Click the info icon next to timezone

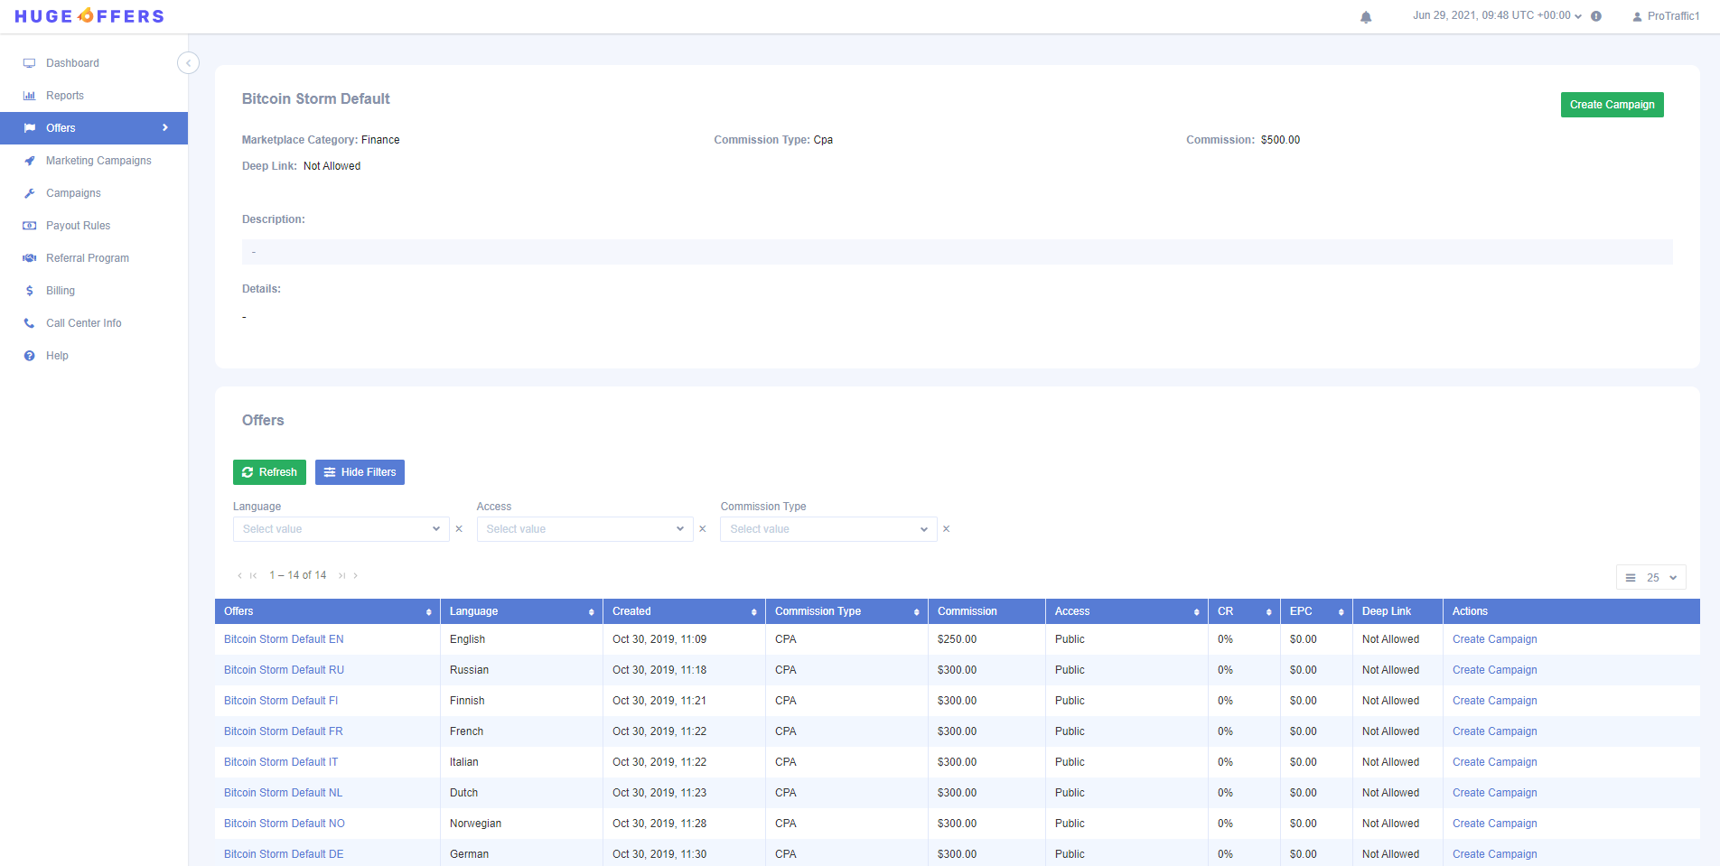tap(1596, 16)
